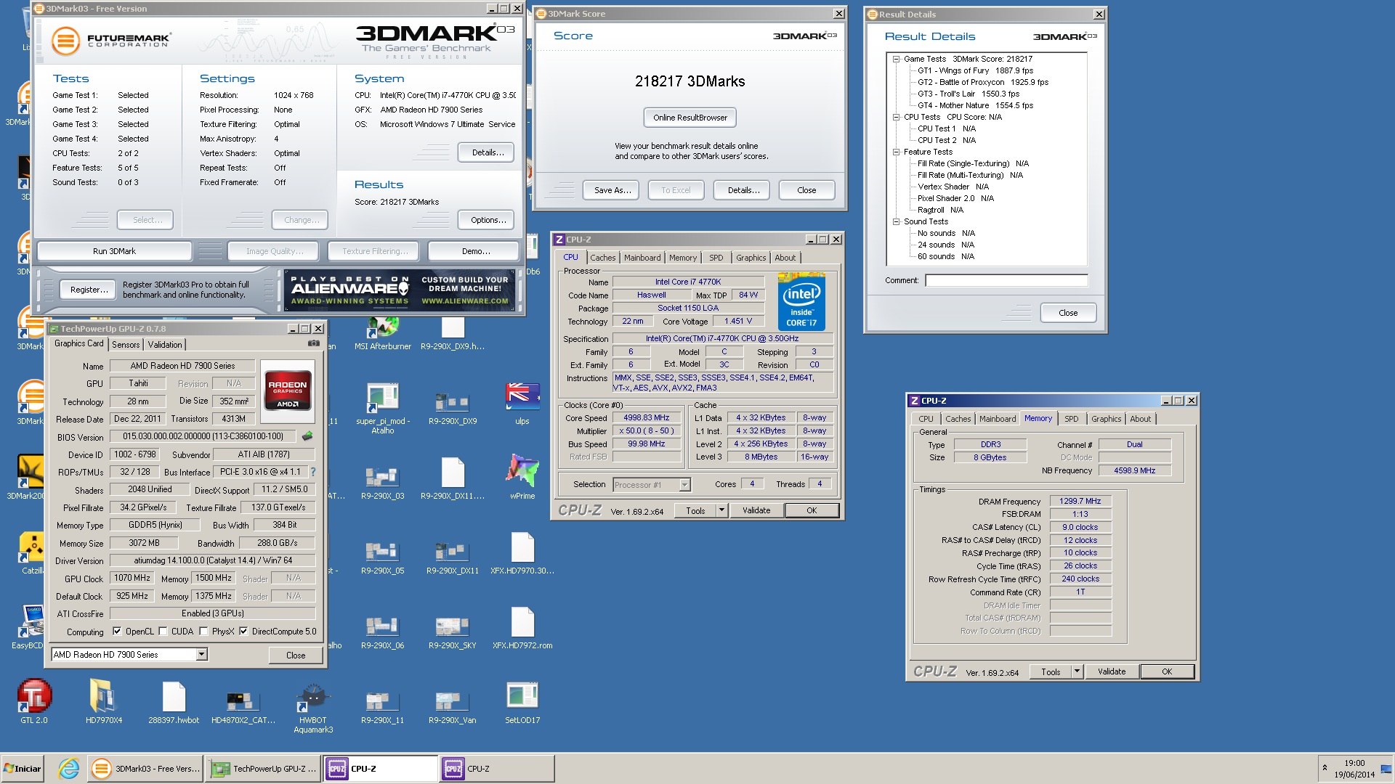Toggle the PhysX checkbox in GPU-Z
Viewport: 1395px width, 784px height.
[203, 632]
